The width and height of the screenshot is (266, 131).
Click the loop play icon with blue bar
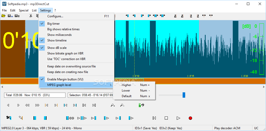tap(70, 118)
